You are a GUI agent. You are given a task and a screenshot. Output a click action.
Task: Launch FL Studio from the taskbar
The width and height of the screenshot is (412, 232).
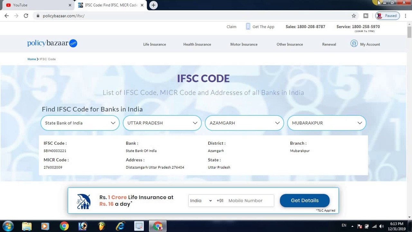pos(102,226)
